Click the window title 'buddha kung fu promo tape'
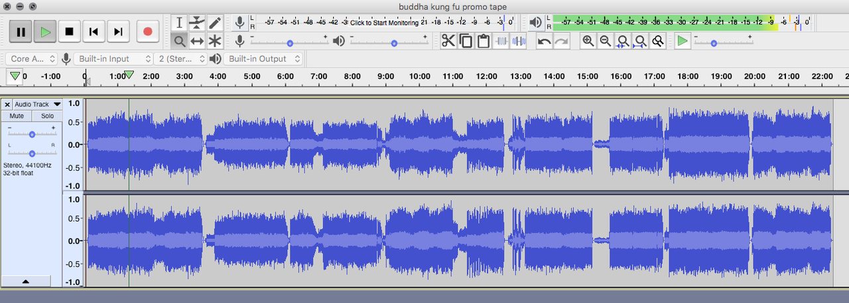 pos(453,6)
